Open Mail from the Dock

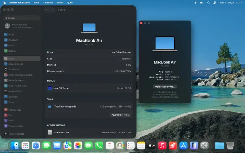(x=57, y=146)
